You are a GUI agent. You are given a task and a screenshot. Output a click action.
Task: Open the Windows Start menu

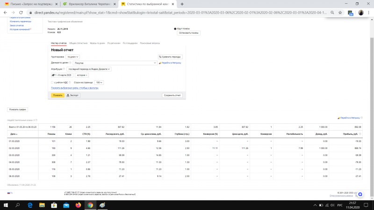tap(6, 205)
